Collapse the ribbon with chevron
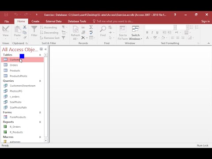212x159 pixels. (x=208, y=43)
